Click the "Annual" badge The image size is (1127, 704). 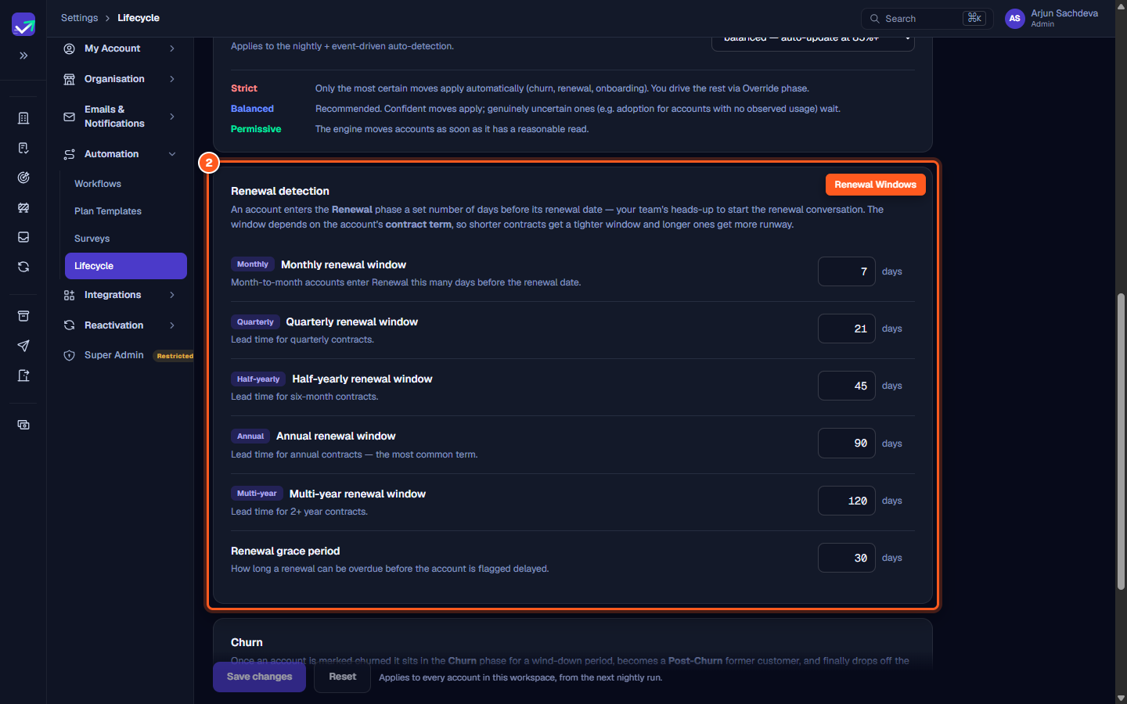[x=250, y=436]
